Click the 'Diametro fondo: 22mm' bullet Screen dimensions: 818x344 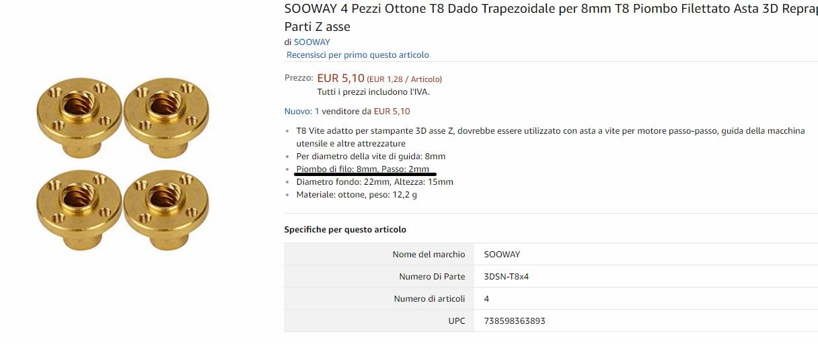[x=375, y=182]
